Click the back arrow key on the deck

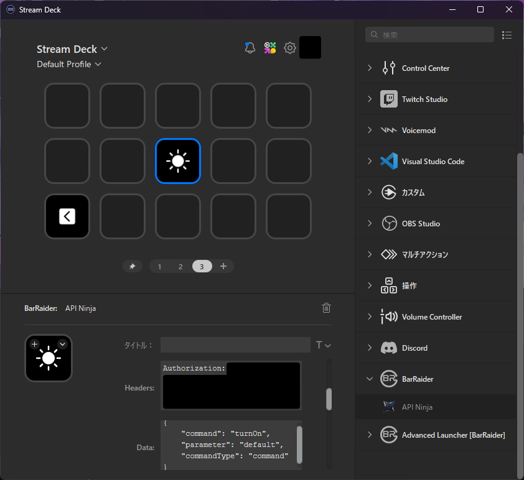pyautogui.click(x=67, y=216)
